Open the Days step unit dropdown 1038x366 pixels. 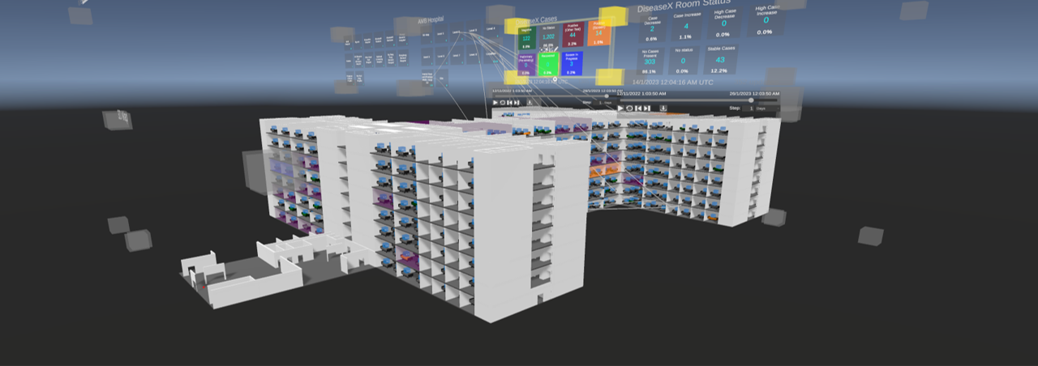pyautogui.click(x=766, y=108)
